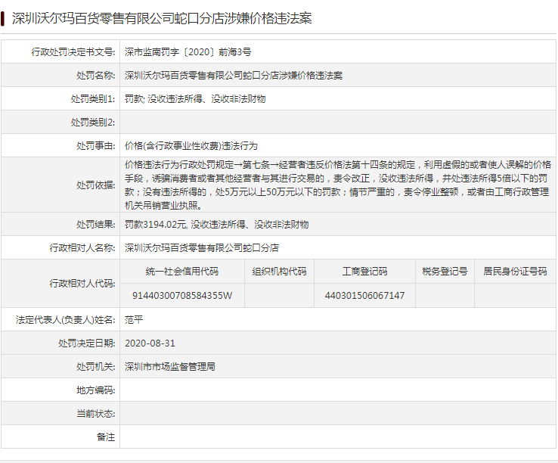The width and height of the screenshot is (558, 463).
Task: Click the column header 工商登记码
Action: coord(364,272)
